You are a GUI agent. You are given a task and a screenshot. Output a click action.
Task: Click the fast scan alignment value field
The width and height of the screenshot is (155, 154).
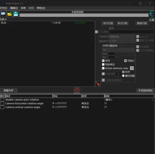(x=118, y=74)
